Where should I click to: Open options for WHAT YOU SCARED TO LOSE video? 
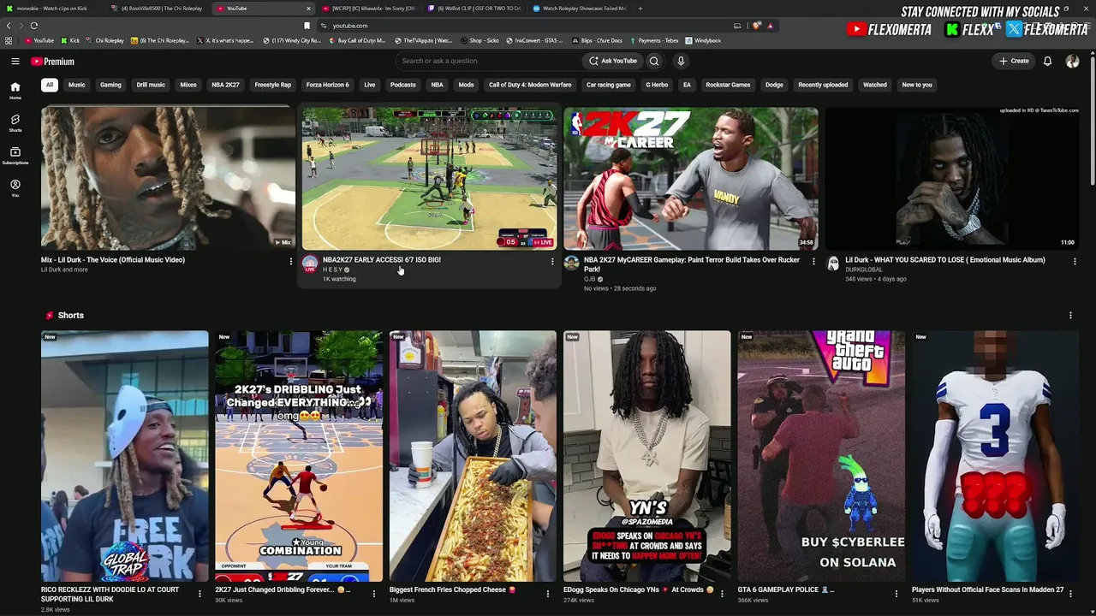point(1075,261)
